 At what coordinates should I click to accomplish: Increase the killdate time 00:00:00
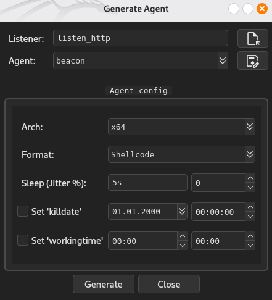[250, 207]
